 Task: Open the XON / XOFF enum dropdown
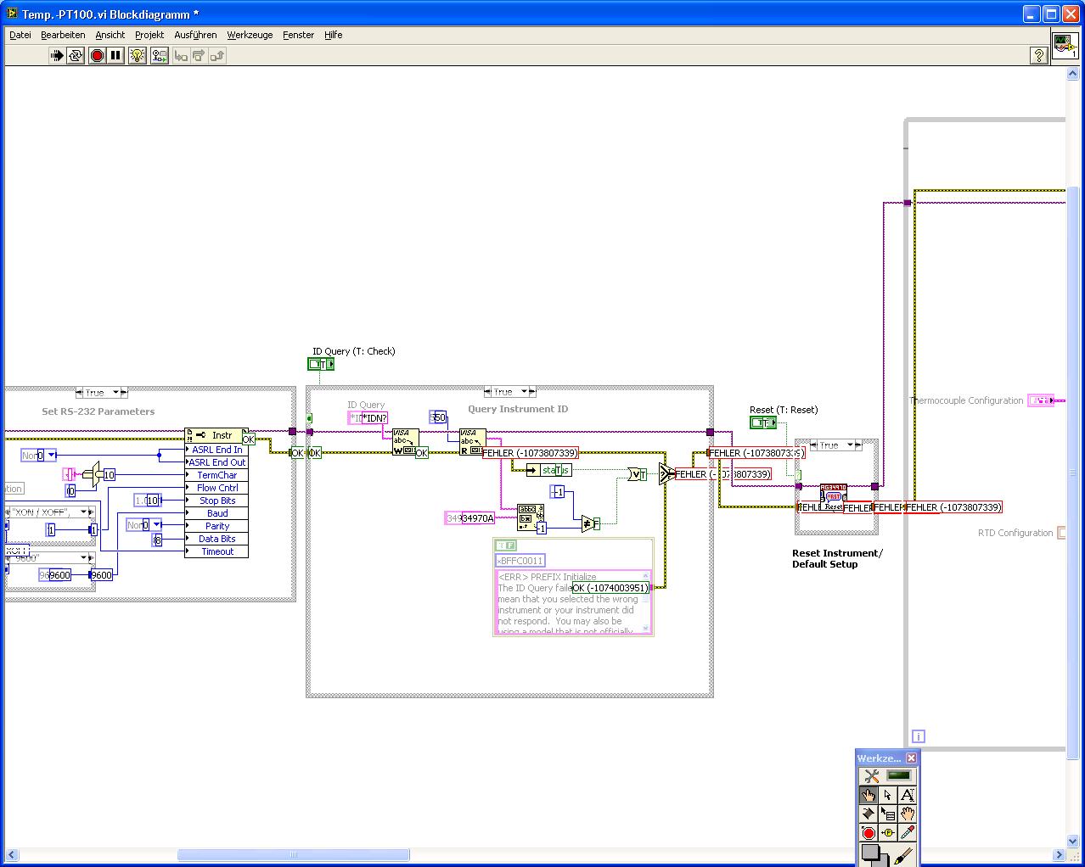coord(85,512)
